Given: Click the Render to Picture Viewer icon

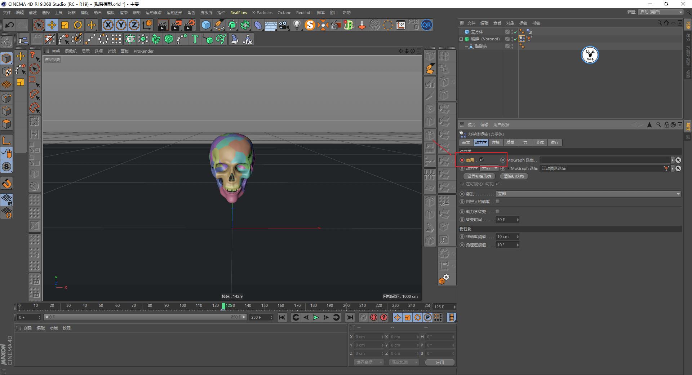Looking at the screenshot, I should pyautogui.click(x=176, y=25).
